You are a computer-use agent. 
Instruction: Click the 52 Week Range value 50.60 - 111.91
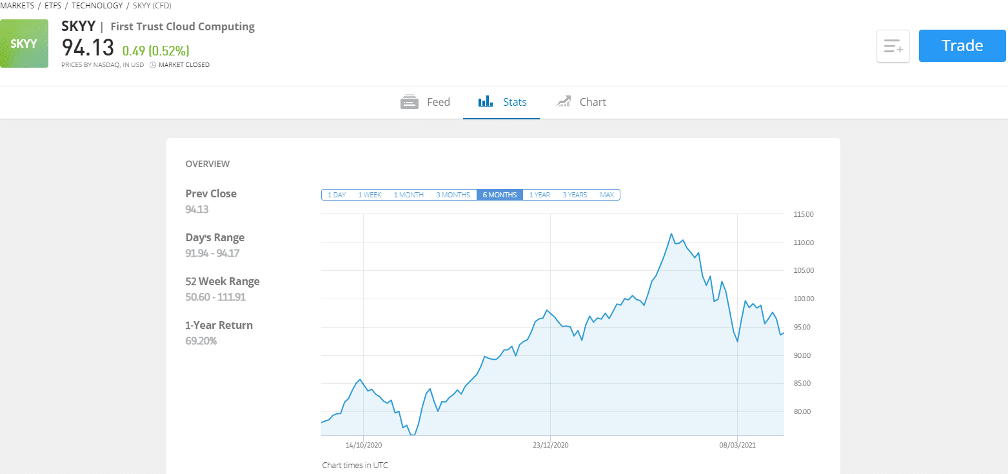[x=215, y=297]
